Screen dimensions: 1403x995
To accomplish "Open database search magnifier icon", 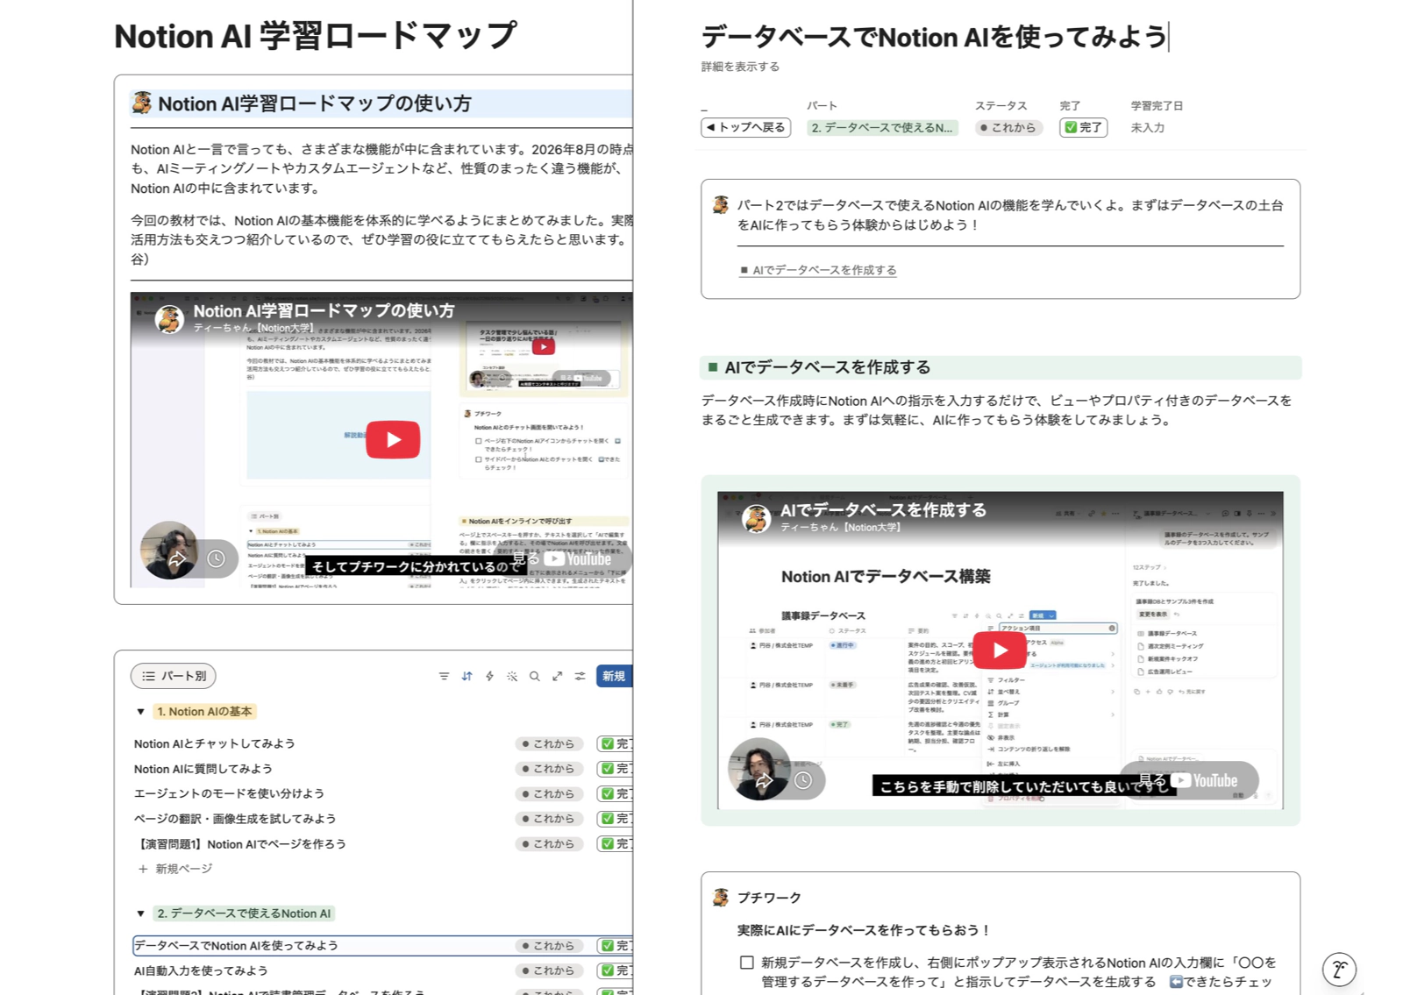I will (534, 676).
